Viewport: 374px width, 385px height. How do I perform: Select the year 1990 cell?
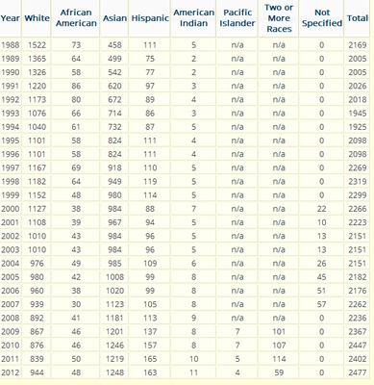point(11,72)
